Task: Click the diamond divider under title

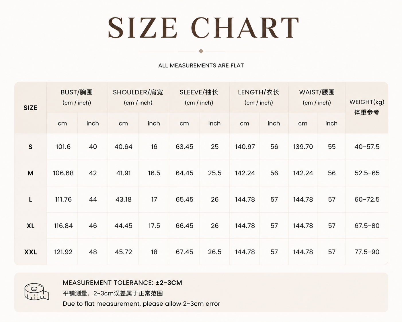Action: [201, 51]
